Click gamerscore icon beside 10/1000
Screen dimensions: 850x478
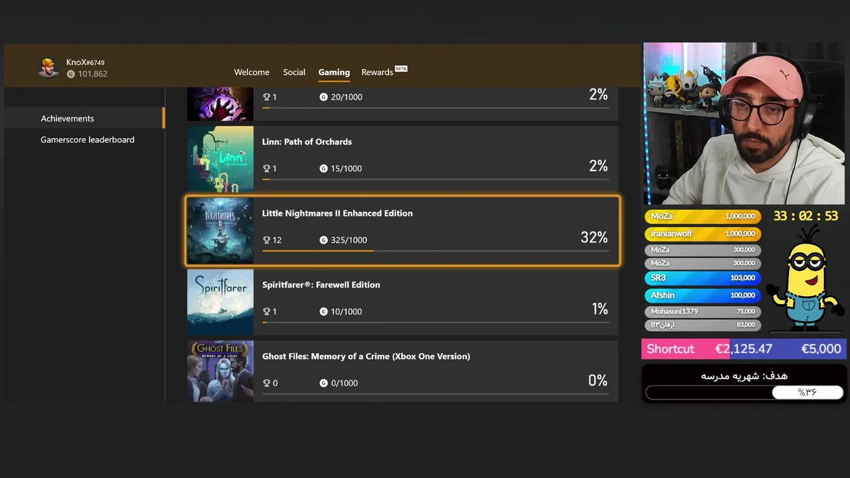[323, 312]
